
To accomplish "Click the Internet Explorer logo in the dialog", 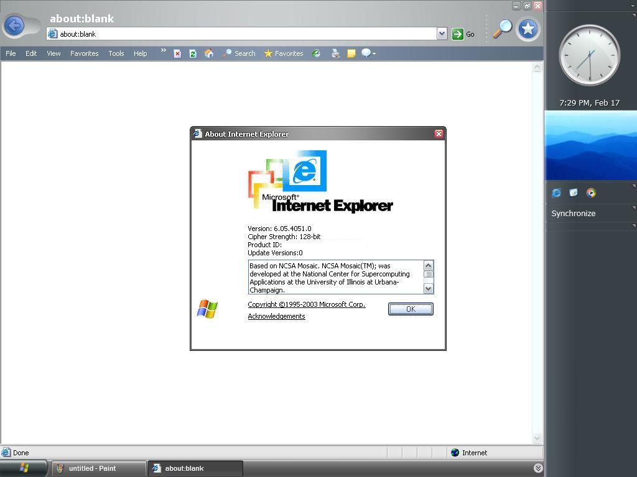I will (320, 181).
